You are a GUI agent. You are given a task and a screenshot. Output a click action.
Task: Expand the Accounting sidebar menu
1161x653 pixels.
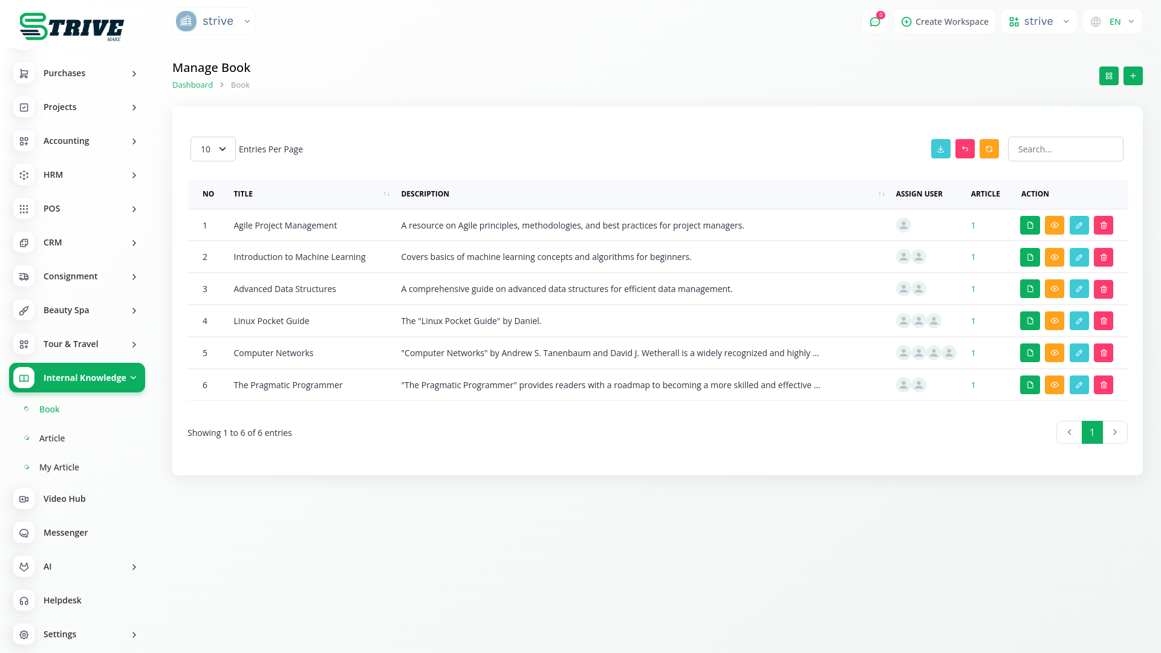(x=77, y=141)
